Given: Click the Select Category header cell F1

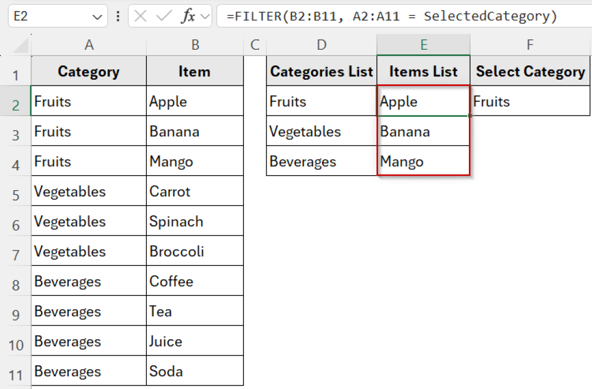Looking at the screenshot, I should 530,71.
